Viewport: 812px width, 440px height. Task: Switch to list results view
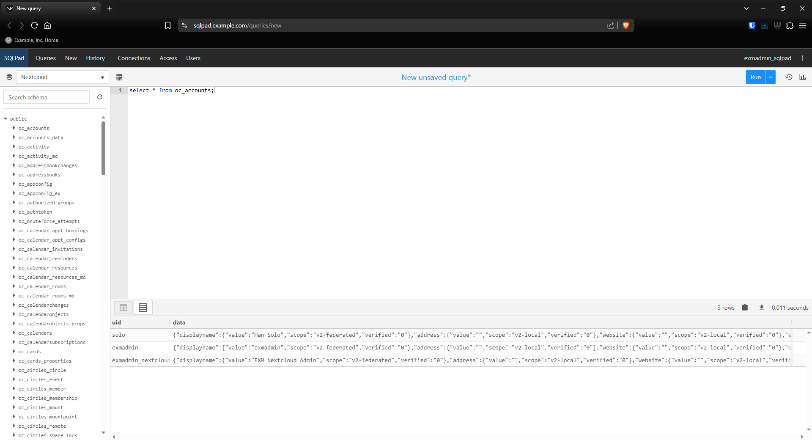point(143,308)
